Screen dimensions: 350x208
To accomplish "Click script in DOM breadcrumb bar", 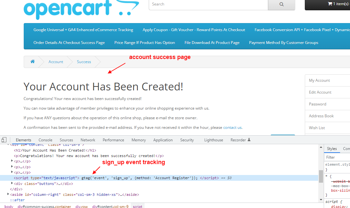I will pyautogui.click(x=137, y=206).
